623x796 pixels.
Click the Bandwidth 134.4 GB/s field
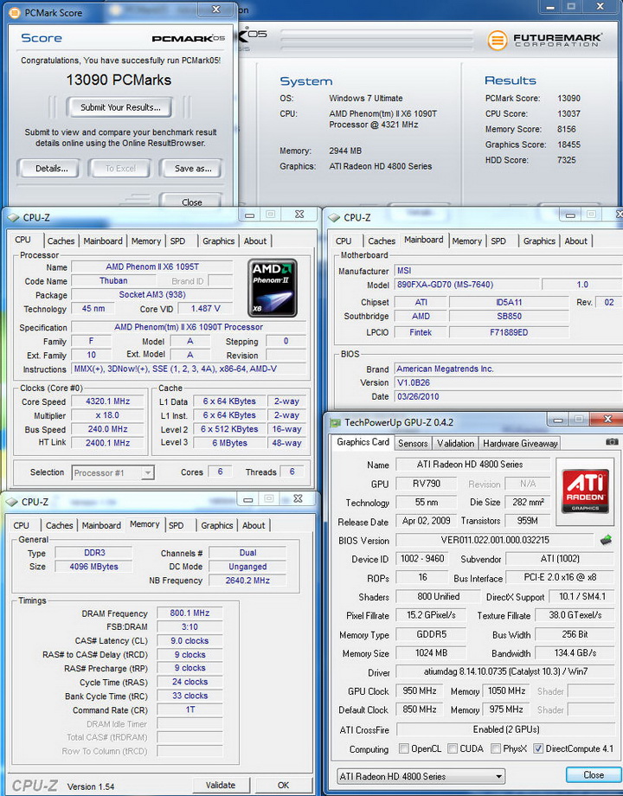click(575, 653)
